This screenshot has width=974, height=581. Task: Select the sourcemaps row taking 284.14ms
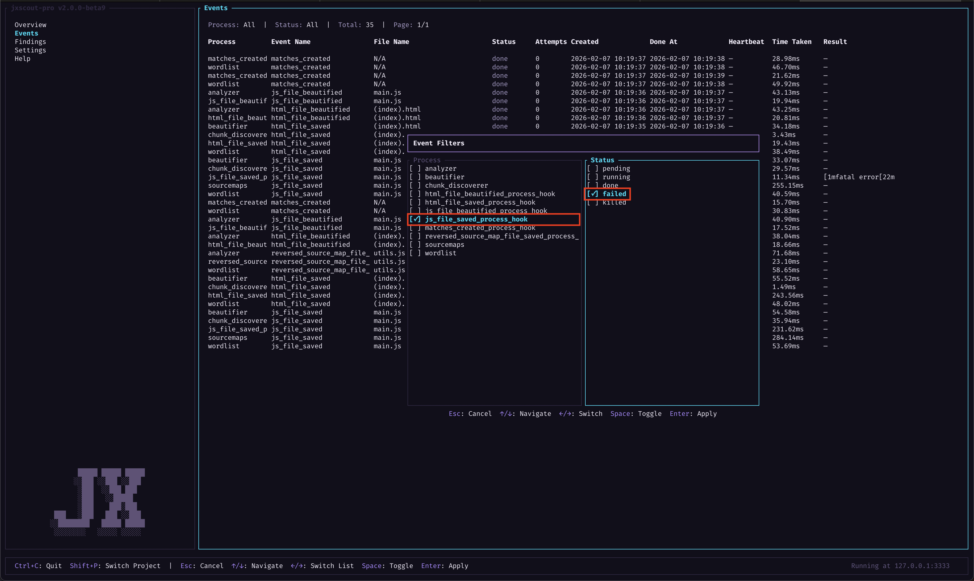pos(517,338)
